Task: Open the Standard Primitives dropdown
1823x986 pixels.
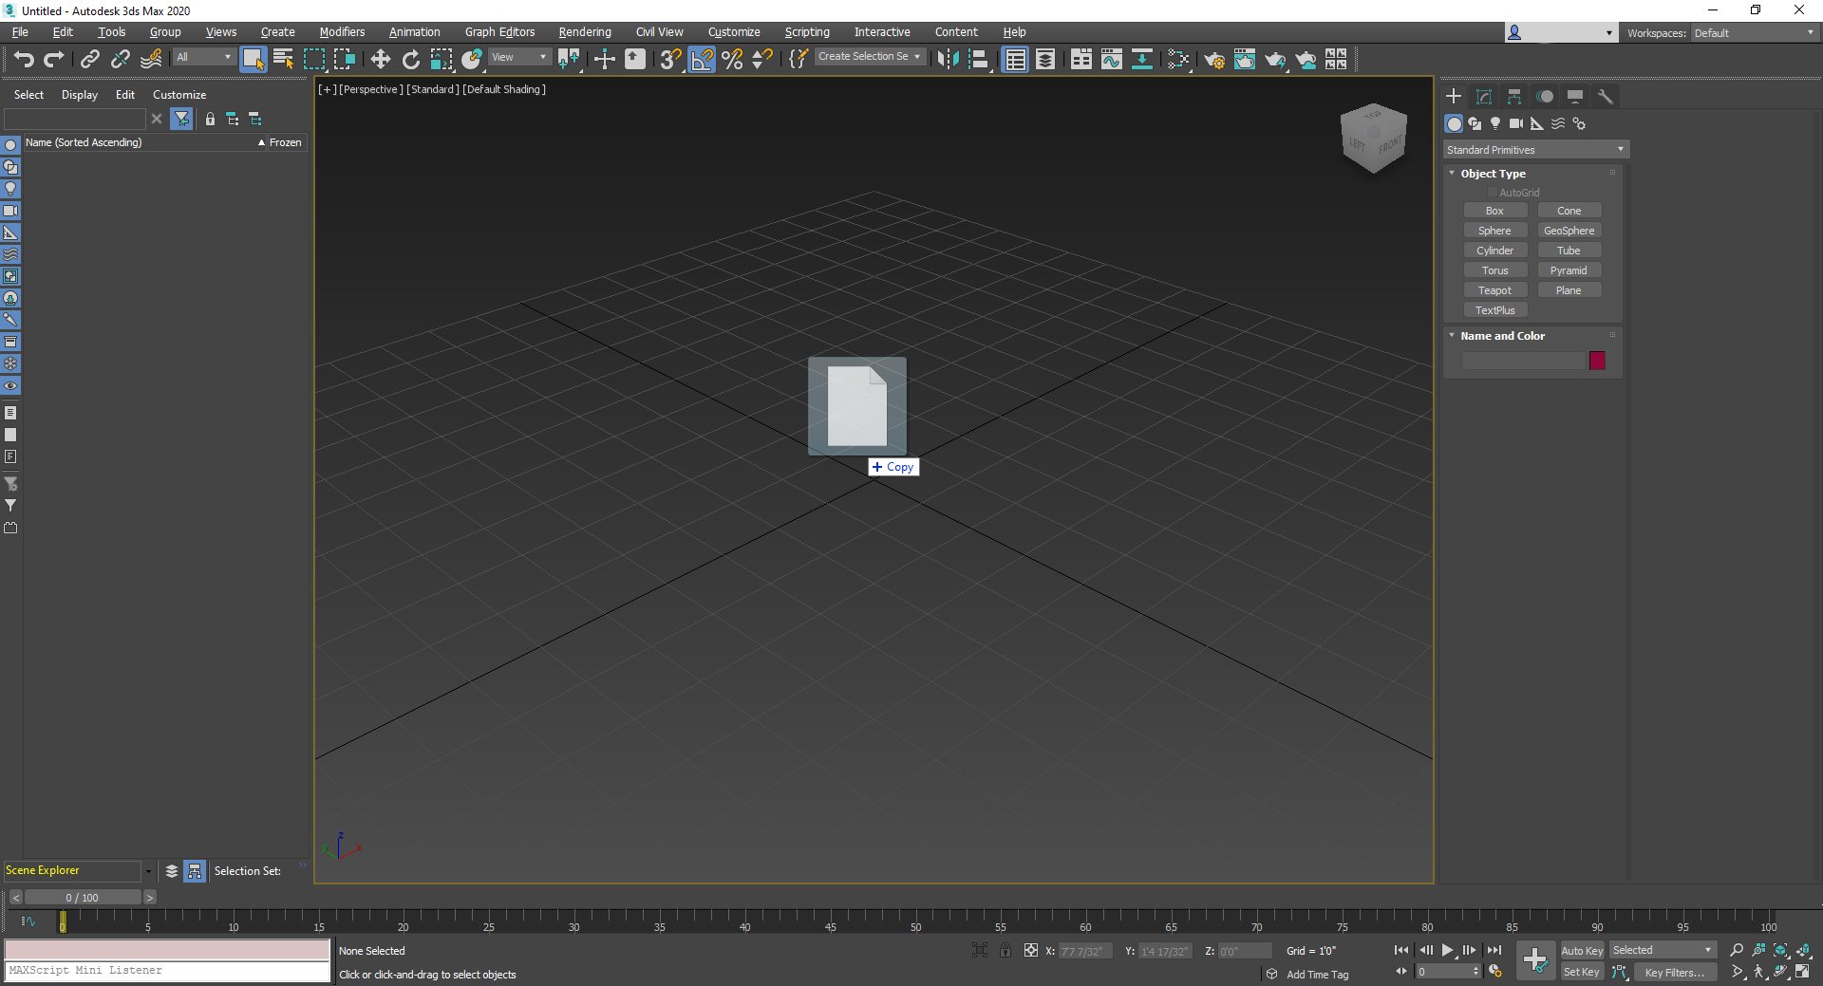Action: [x=1535, y=150]
